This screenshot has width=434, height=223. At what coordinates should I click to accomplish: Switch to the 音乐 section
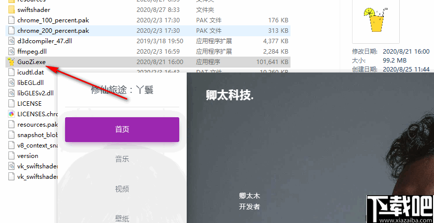[122, 159]
